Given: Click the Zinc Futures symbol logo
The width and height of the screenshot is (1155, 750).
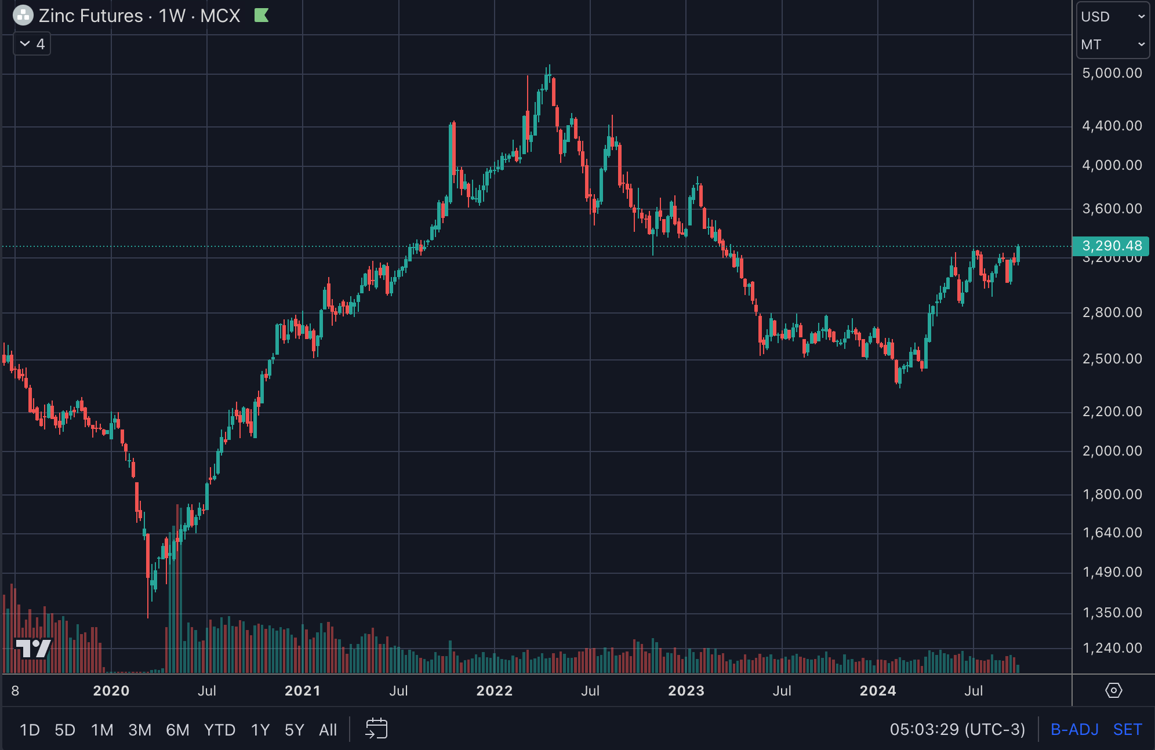Looking at the screenshot, I should (x=23, y=16).
